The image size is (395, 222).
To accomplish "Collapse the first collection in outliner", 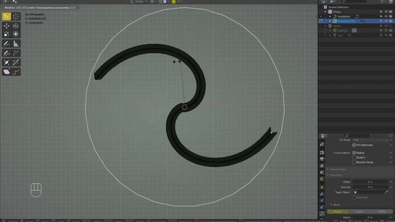I will (x=325, y=12).
